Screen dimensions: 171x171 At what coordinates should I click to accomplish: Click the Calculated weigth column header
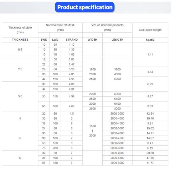150,30
